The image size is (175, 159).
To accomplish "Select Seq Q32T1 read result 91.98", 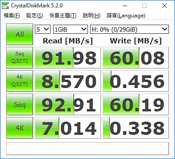I will [68, 58].
